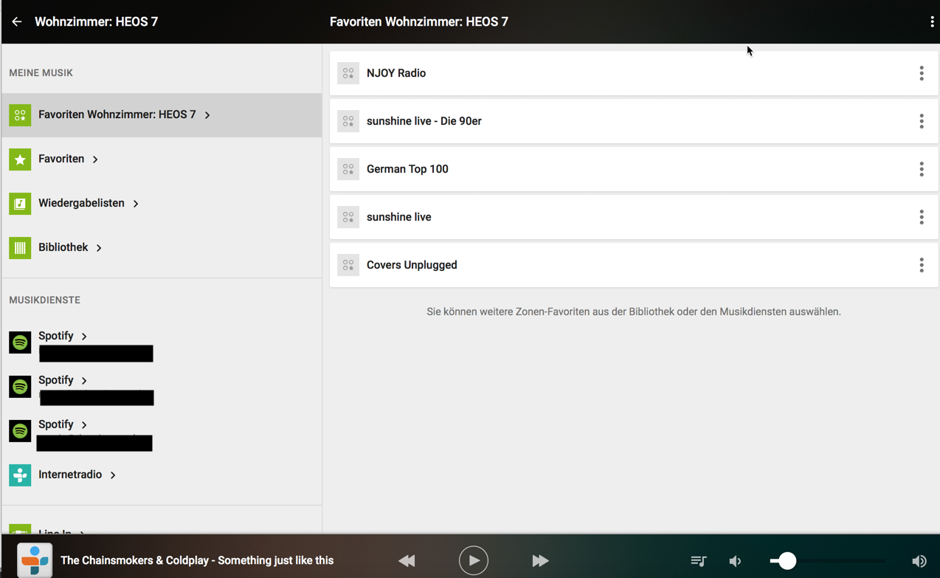Open options menu for German Top 100
This screenshot has width=940, height=578.
[921, 169]
